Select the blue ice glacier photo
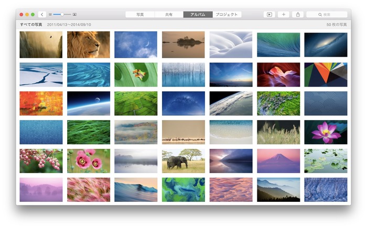This screenshot has width=367, height=228. (x=326, y=190)
